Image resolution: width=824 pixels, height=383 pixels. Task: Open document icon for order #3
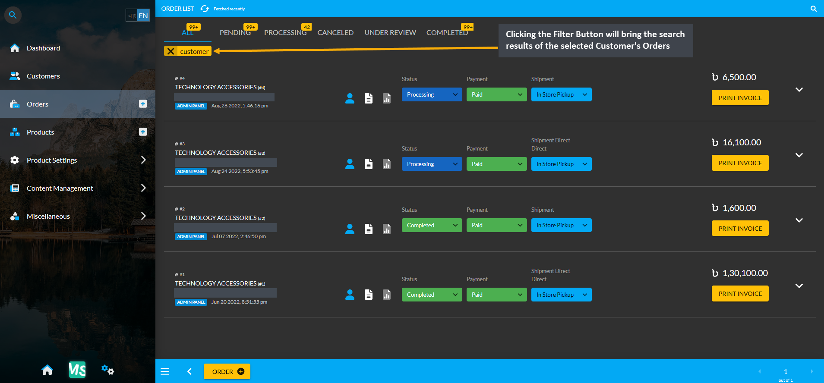pos(369,164)
